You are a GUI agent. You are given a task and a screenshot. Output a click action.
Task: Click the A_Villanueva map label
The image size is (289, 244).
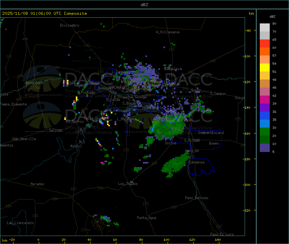pyautogui.click(x=168, y=32)
